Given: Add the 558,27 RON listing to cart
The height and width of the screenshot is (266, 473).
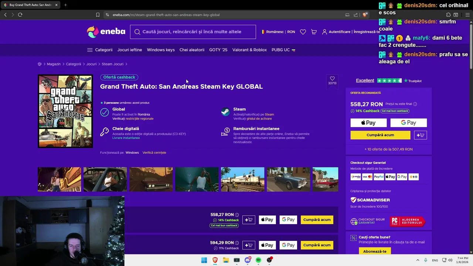Looking at the screenshot, I should point(249,220).
